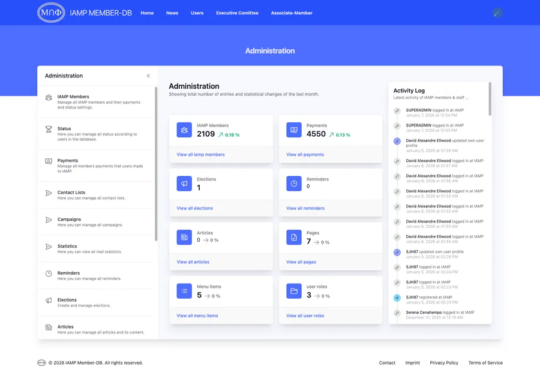Select Reminders in the sidebar
The width and height of the screenshot is (540, 376).
coord(96,275)
